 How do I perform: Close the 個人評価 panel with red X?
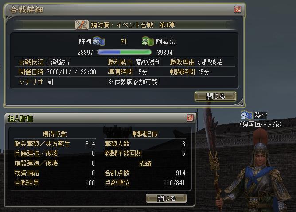pyautogui.click(x=190, y=118)
